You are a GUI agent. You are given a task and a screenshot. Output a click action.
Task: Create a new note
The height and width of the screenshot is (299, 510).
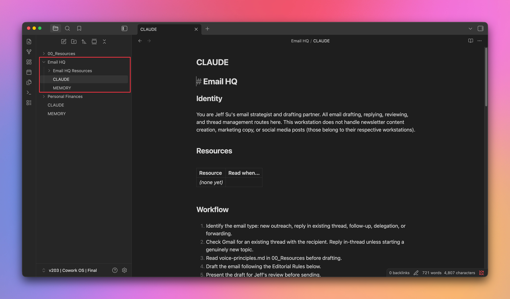63,41
